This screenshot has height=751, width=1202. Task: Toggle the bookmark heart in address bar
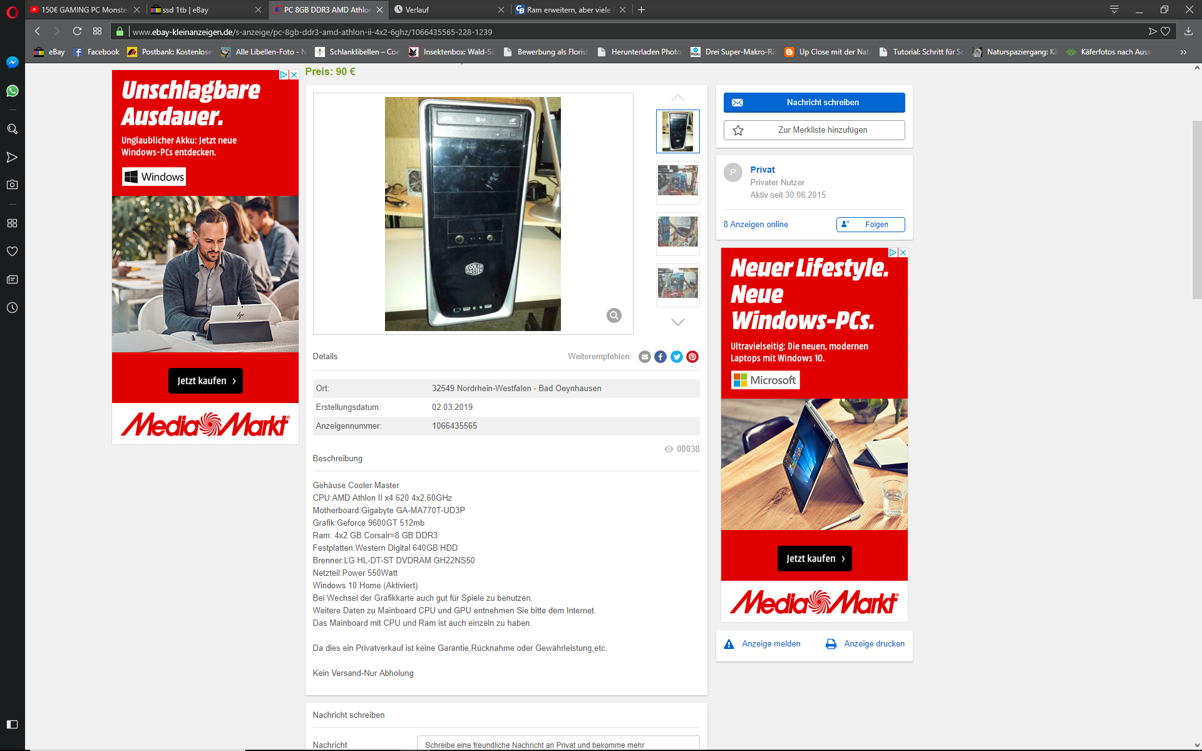[x=1166, y=31]
